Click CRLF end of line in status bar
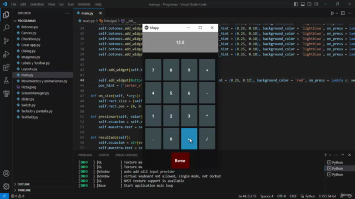 click(x=293, y=196)
